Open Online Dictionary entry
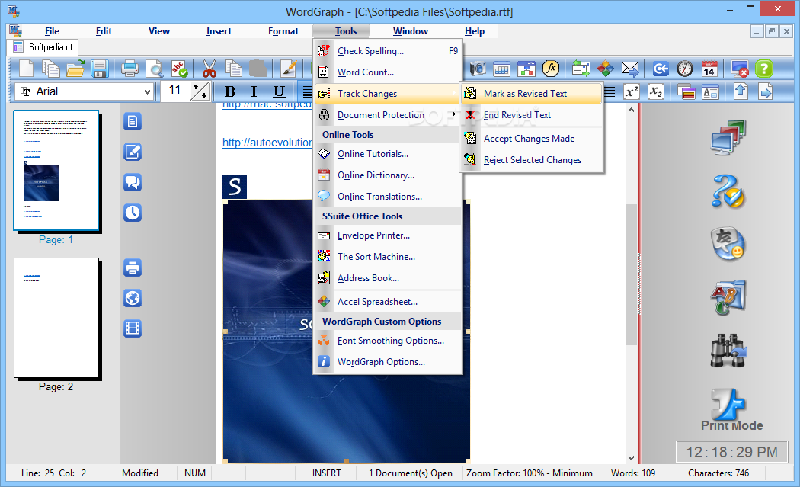Viewport: 800px width, 487px height. [x=388, y=175]
